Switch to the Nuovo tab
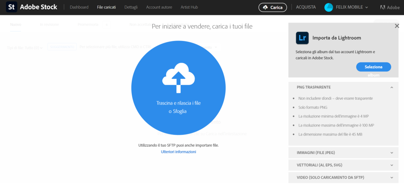The width and height of the screenshot is (404, 194). click(x=16, y=25)
